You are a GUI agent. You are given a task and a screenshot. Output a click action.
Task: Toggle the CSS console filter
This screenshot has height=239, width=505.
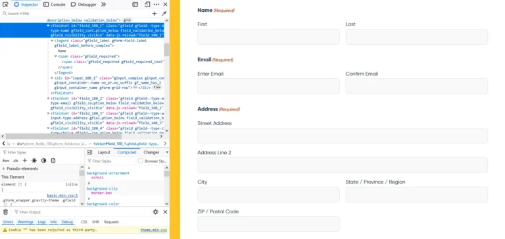coord(84,222)
